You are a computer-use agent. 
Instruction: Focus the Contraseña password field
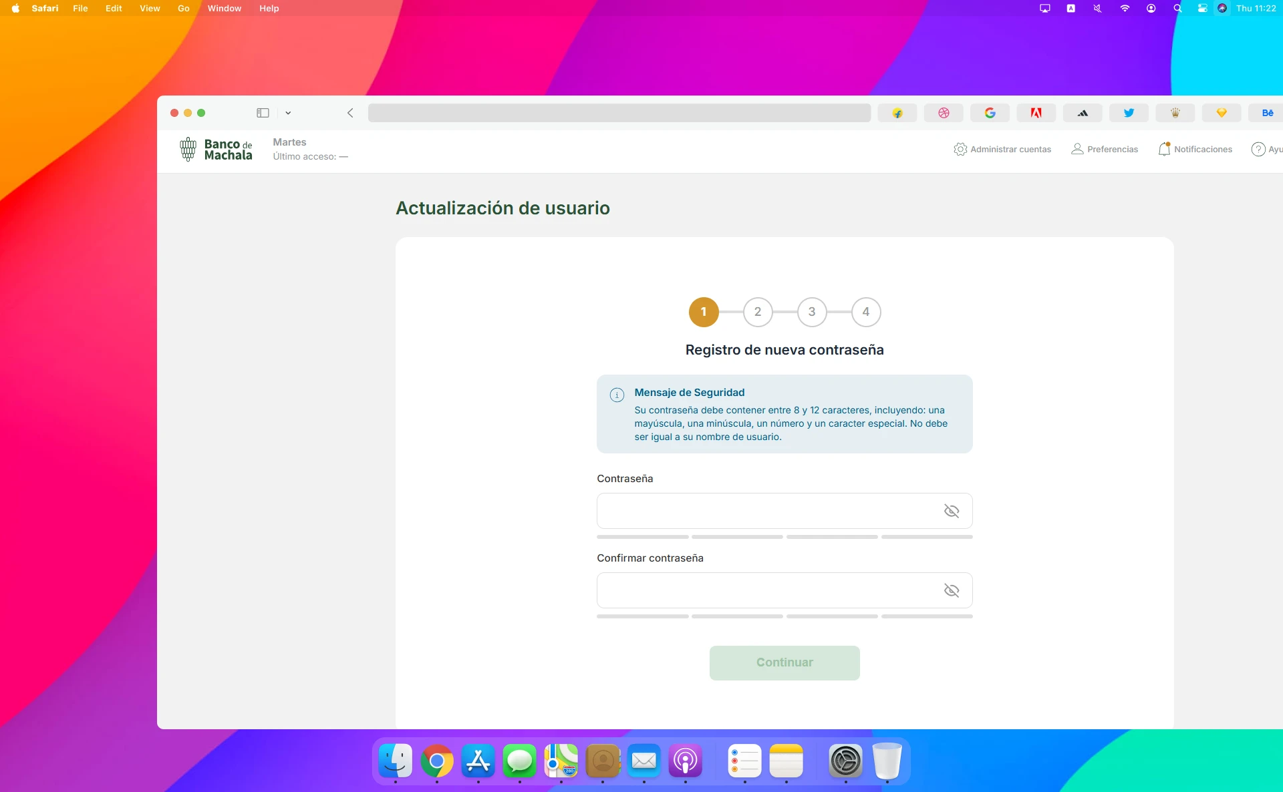tap(785, 511)
